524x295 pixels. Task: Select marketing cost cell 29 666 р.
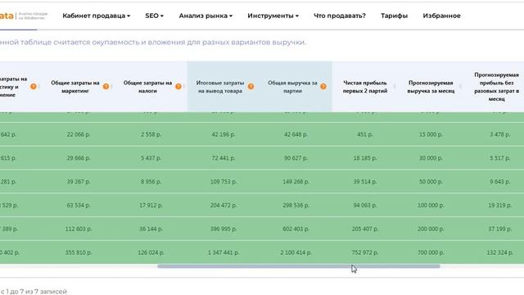[79, 158]
